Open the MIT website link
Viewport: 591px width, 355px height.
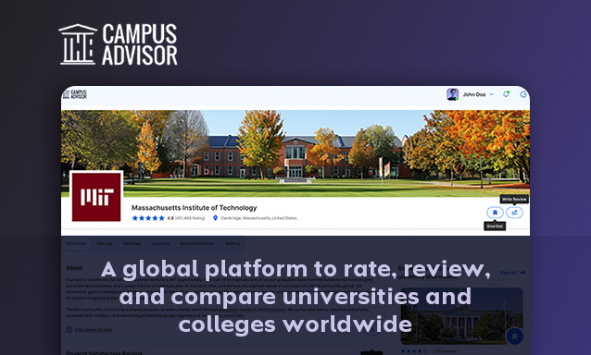point(94,330)
